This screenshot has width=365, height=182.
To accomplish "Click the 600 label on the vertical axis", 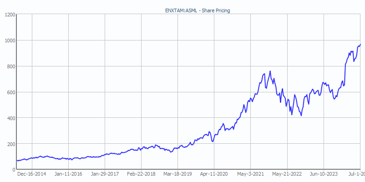I will [11, 92].
